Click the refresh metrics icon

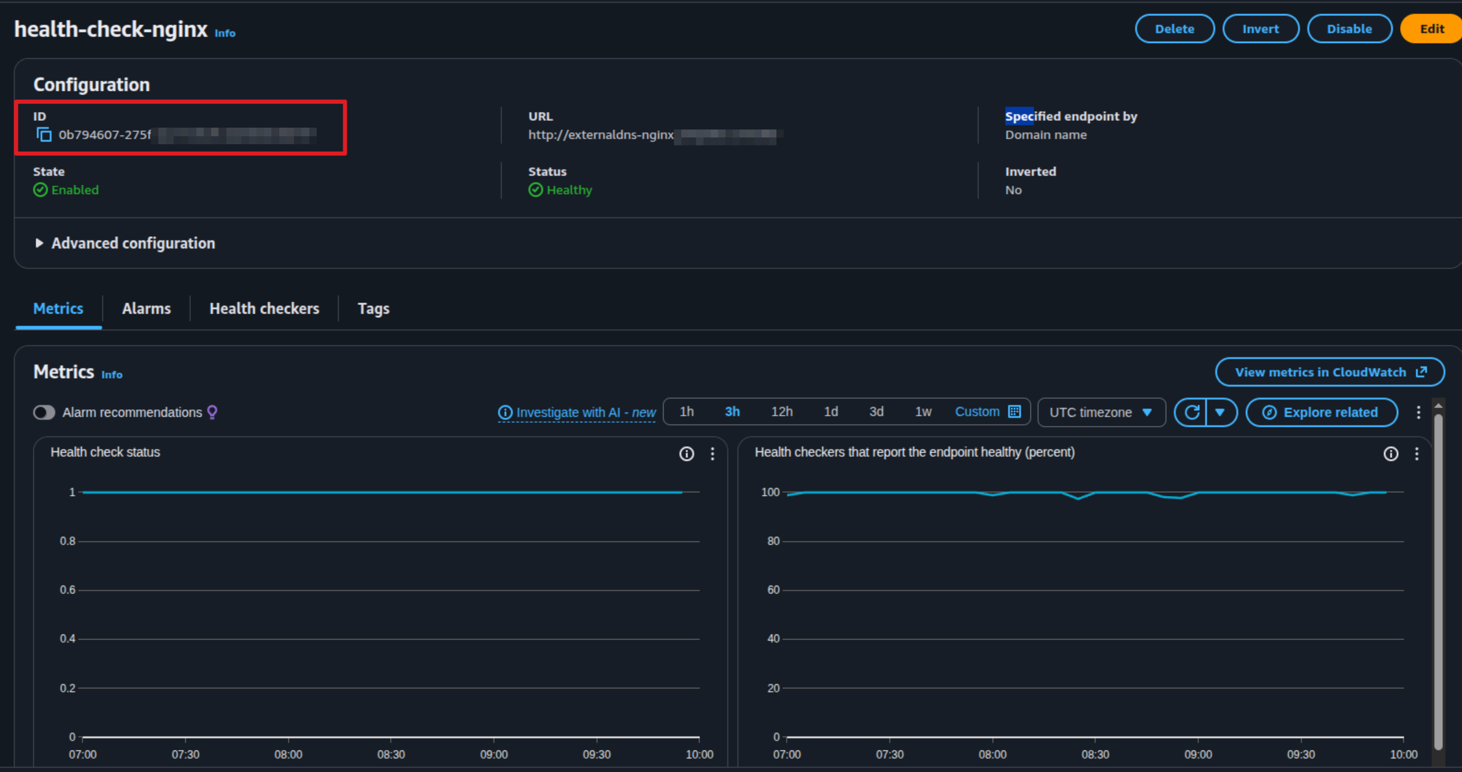[x=1191, y=412]
